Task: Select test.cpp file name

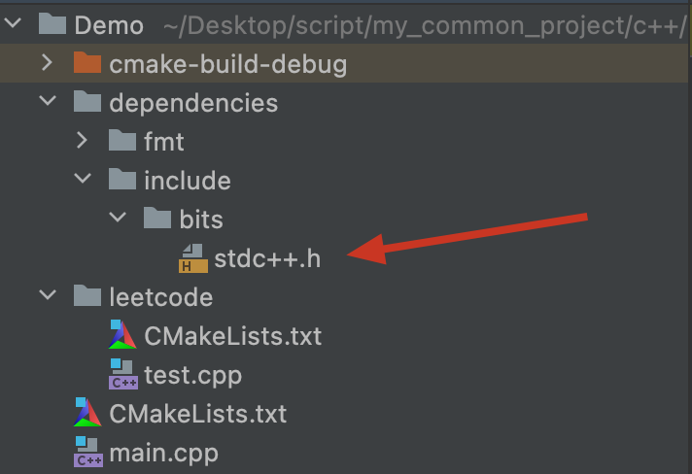Action: [x=193, y=376]
